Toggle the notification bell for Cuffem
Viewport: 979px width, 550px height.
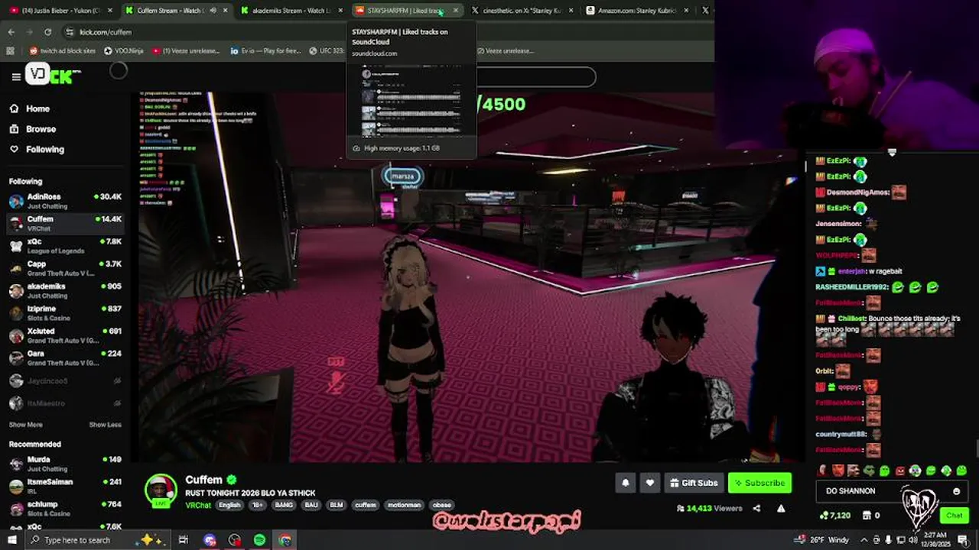click(x=626, y=483)
